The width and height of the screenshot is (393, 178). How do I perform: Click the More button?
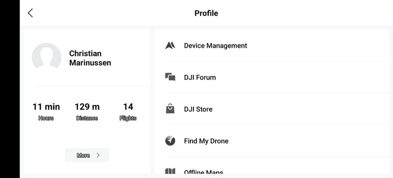click(87, 155)
